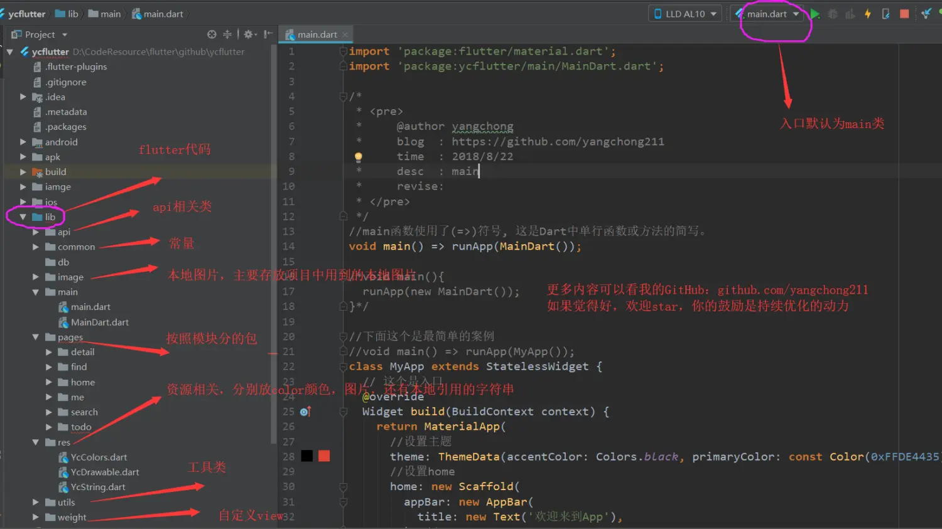Fold the MyApp class at line 22
This screenshot has height=529, width=942.
pos(344,366)
